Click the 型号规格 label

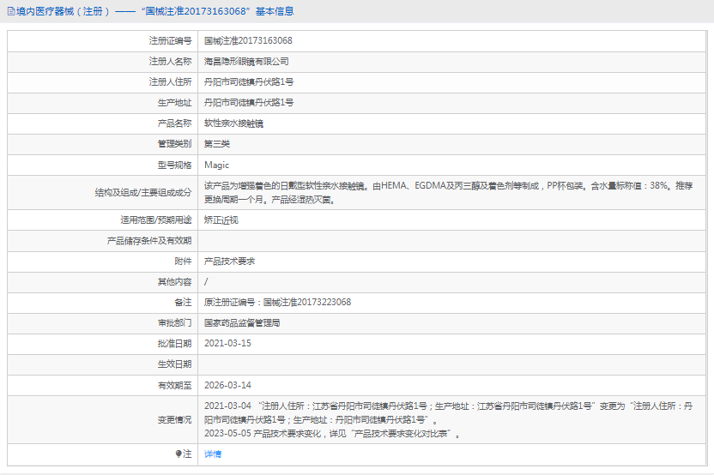[x=174, y=165]
